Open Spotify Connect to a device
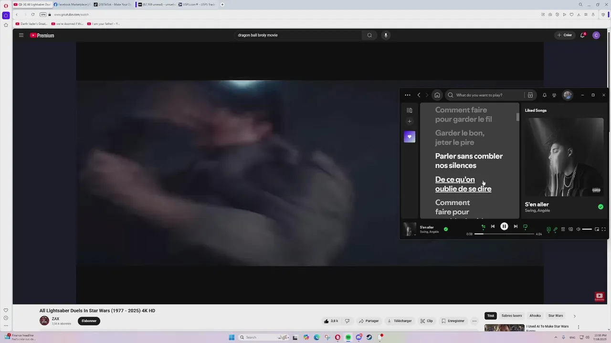This screenshot has width=611, height=343. (571, 230)
